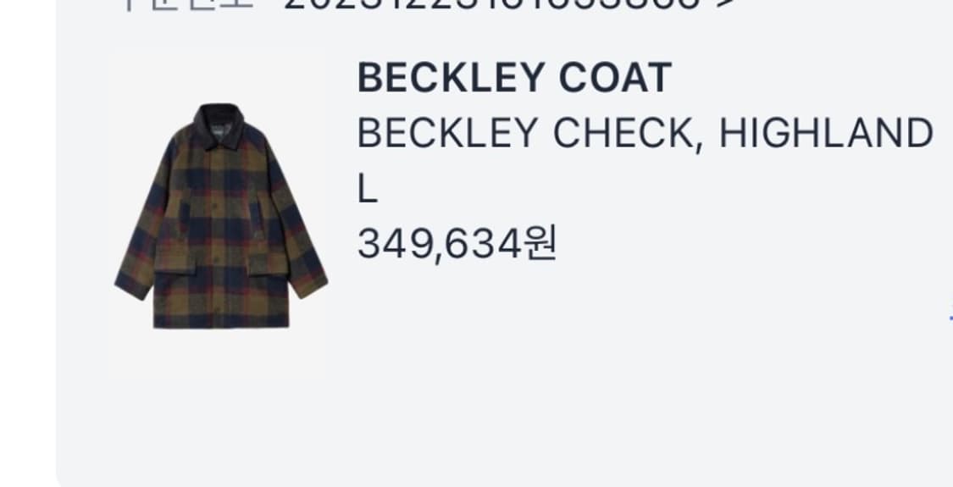Select the BECKLEY CHECK, HIGHLAND option text
953x487 pixels.
tap(645, 133)
